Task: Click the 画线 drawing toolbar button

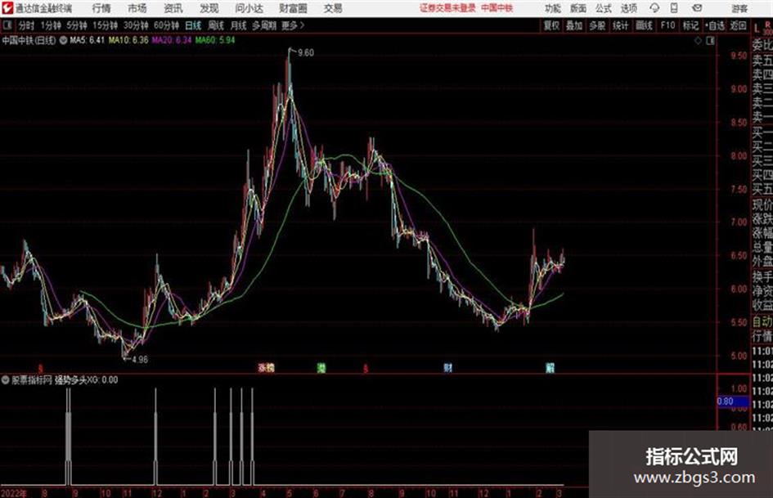Action: pyautogui.click(x=644, y=25)
